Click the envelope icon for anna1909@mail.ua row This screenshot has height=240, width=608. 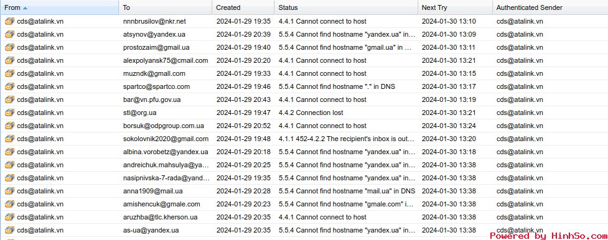click(9, 191)
